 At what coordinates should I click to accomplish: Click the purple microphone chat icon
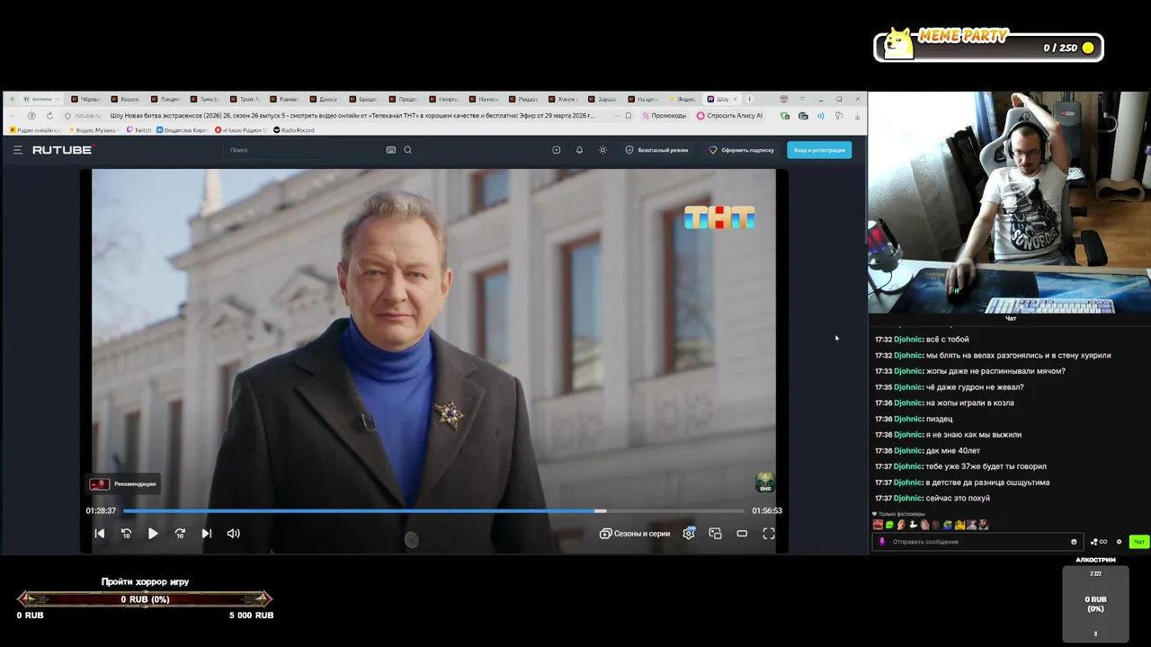tap(882, 542)
